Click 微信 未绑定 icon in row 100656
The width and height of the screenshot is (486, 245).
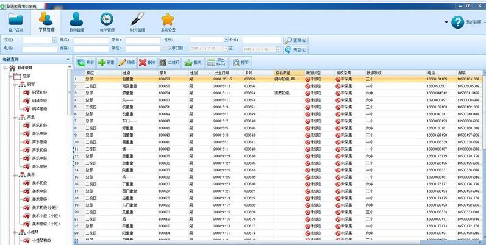coord(307,86)
